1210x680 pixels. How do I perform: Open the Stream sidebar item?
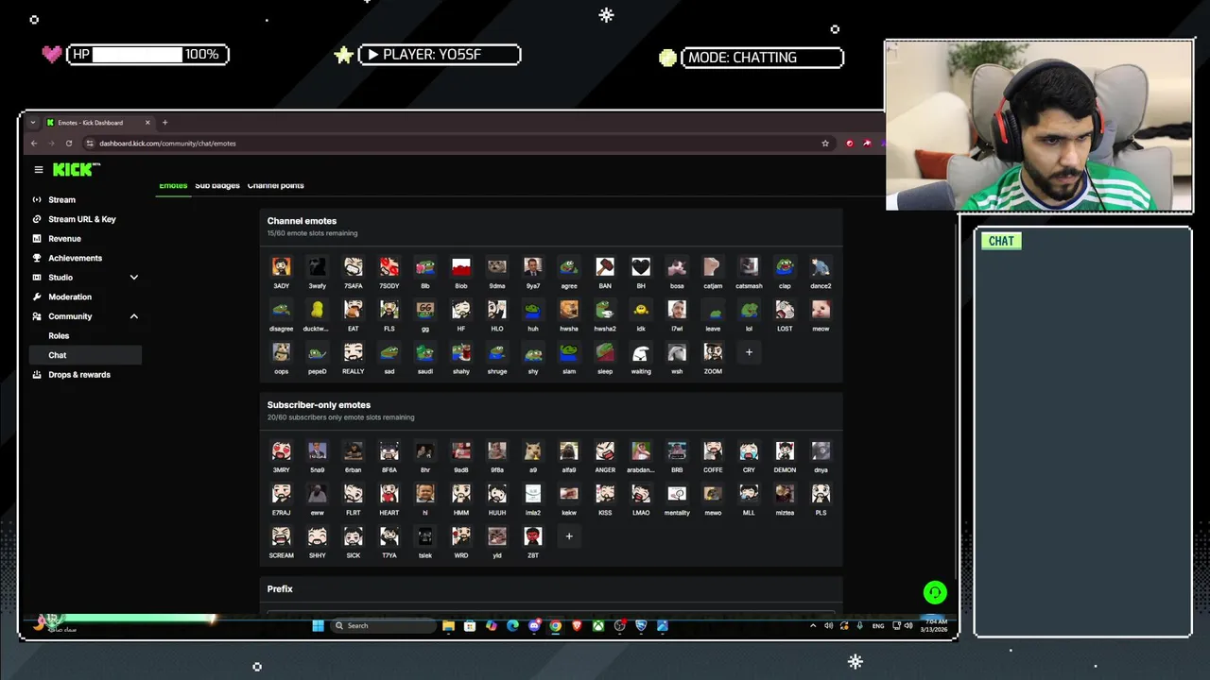(x=61, y=199)
